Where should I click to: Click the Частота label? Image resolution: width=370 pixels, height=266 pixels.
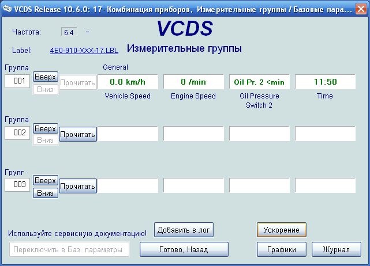(x=27, y=32)
